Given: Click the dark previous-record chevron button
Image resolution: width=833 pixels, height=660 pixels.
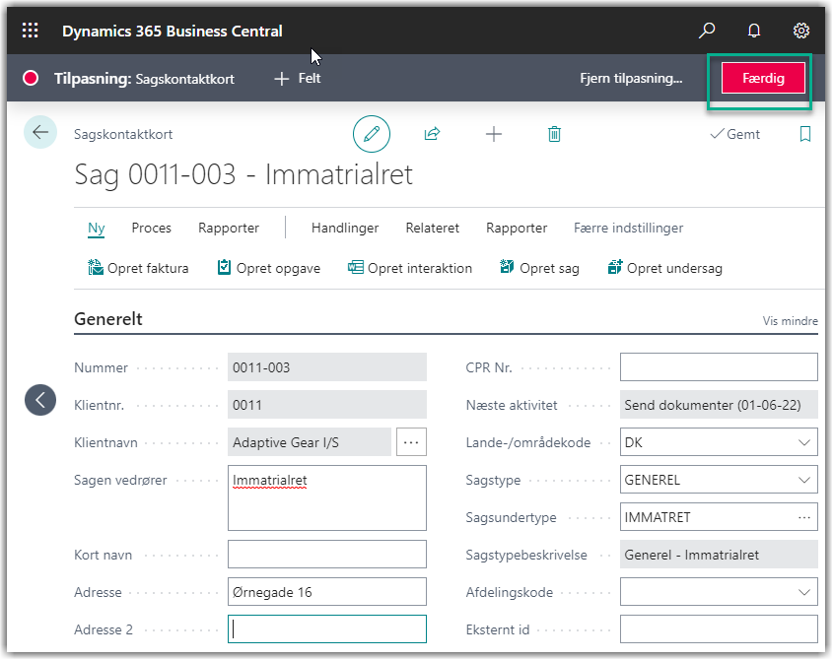Looking at the screenshot, I should click(x=40, y=400).
